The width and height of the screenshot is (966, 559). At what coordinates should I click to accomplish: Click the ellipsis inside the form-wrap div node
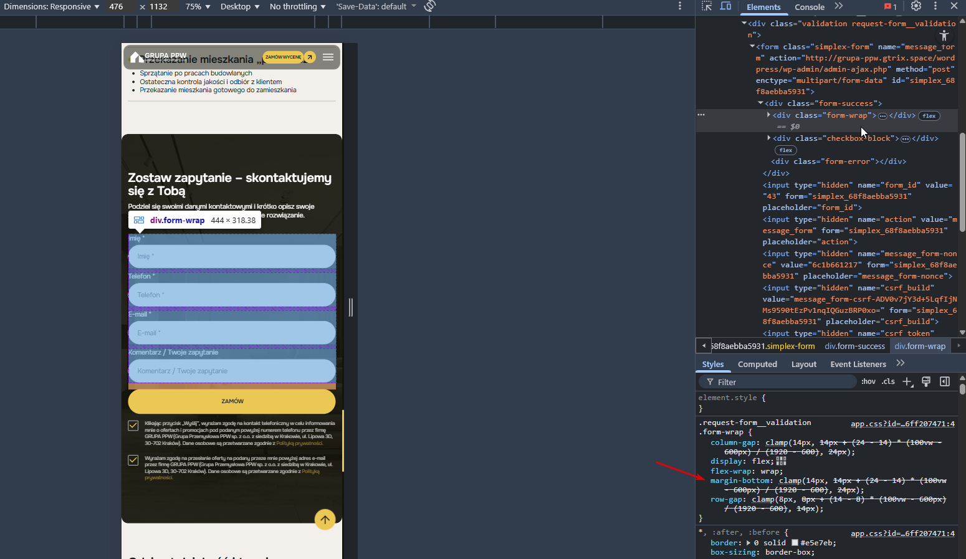tap(882, 116)
